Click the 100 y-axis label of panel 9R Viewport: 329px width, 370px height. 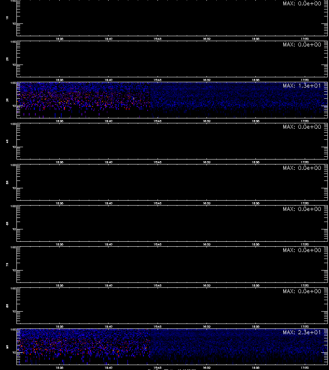pos(13,330)
